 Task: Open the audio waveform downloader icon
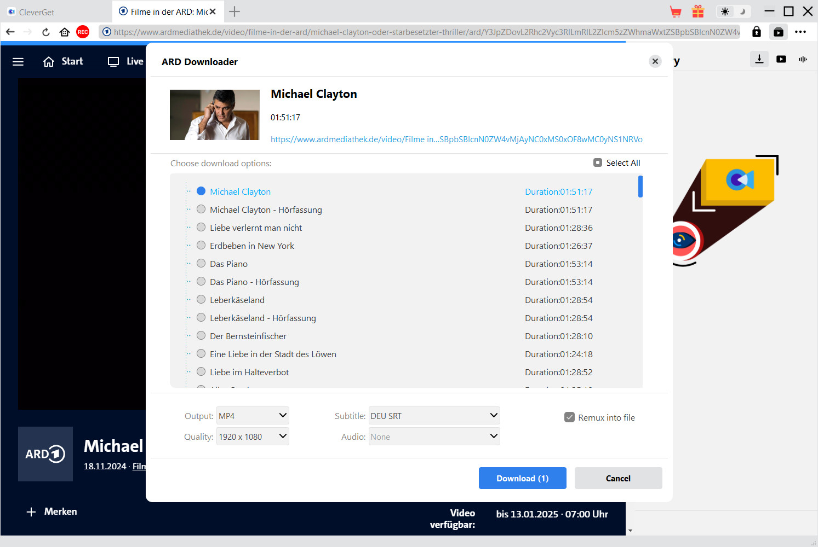tap(803, 59)
